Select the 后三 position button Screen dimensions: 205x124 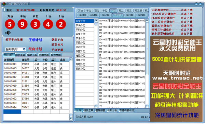click(x=129, y=11)
